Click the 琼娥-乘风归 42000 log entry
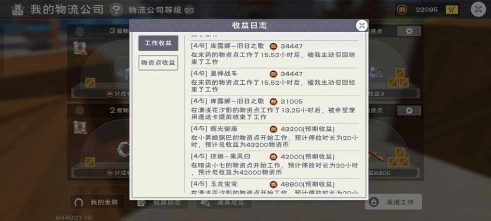 [274, 164]
